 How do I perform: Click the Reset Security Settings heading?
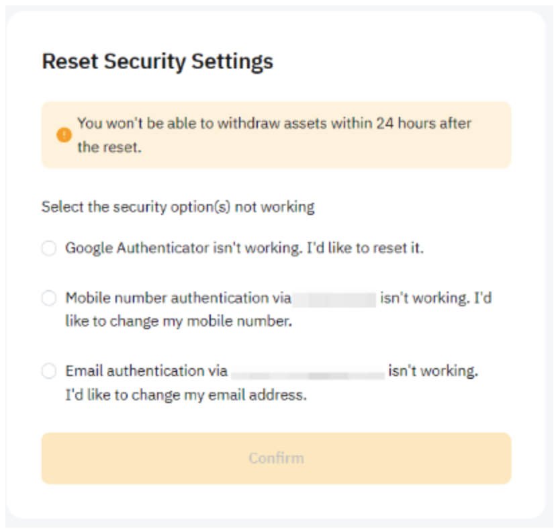pos(157,62)
